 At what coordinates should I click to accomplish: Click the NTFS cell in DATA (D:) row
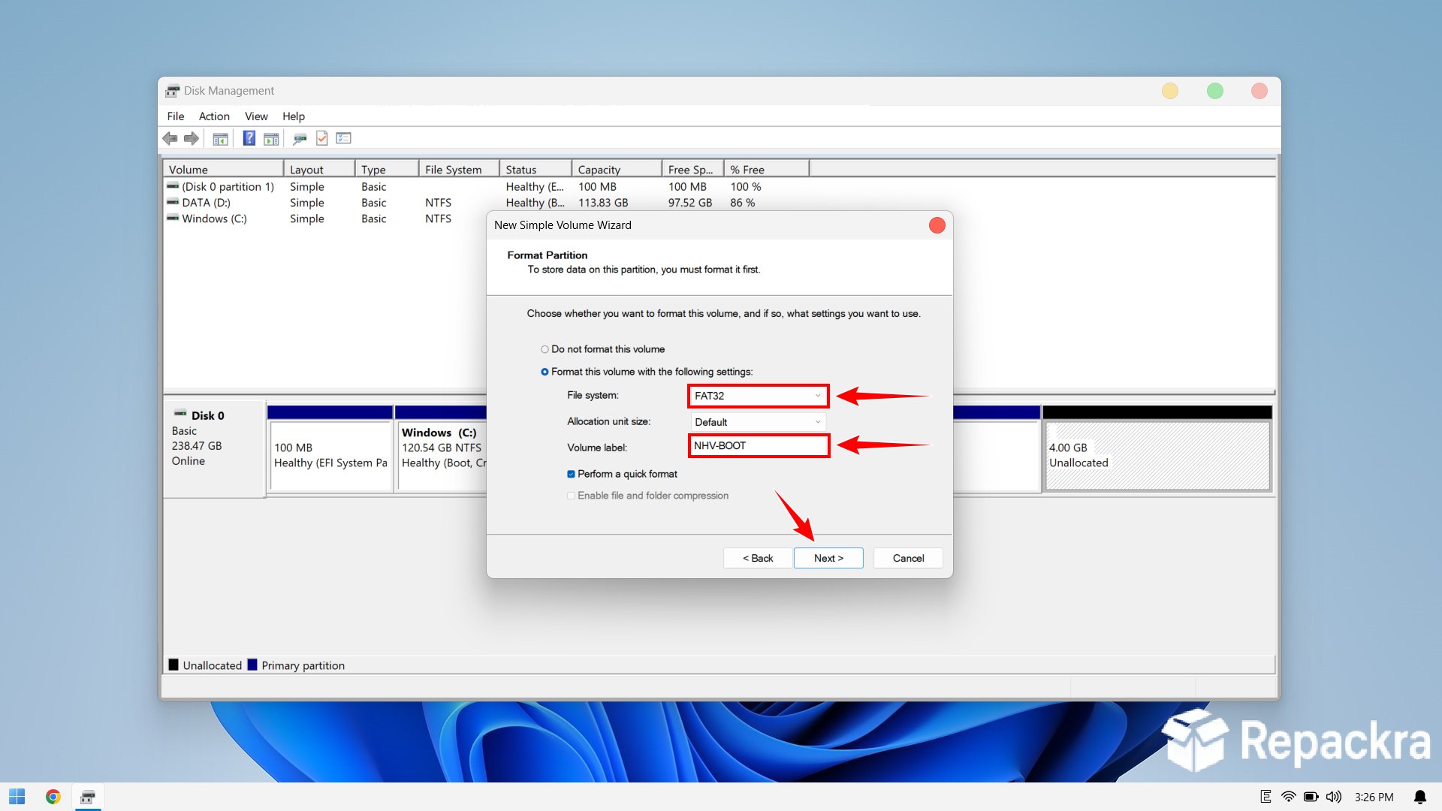point(438,203)
